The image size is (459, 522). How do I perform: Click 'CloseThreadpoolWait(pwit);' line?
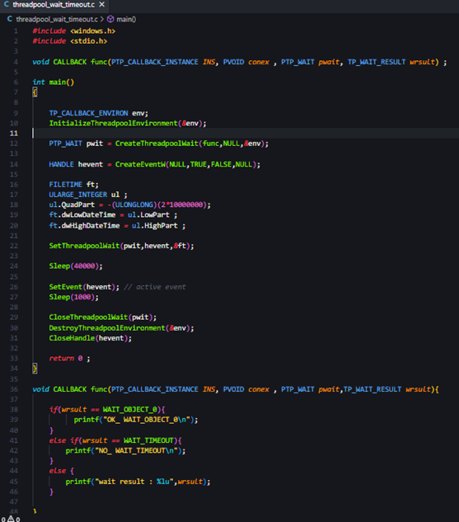[x=103, y=317]
